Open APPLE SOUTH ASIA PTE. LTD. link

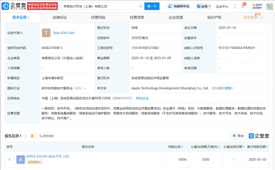(48, 156)
